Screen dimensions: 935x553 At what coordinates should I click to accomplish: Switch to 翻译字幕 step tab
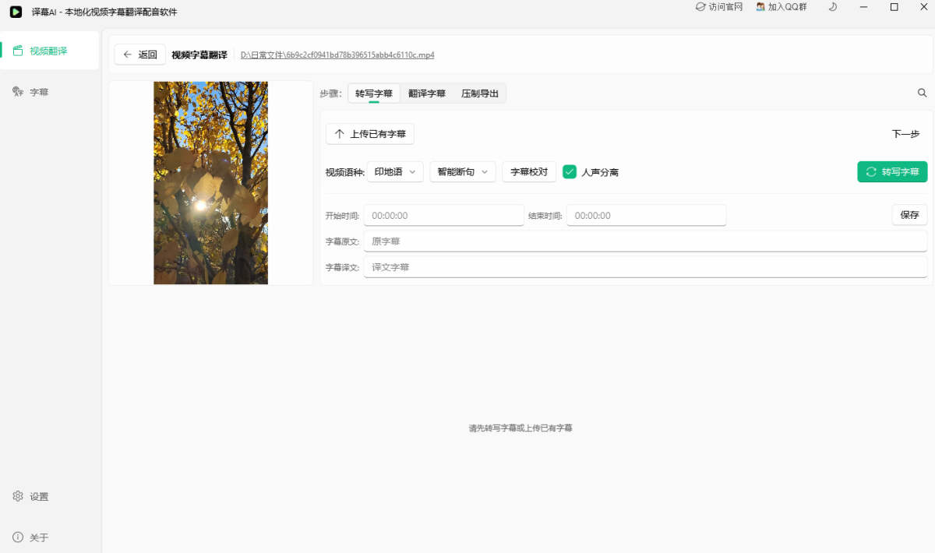(427, 93)
